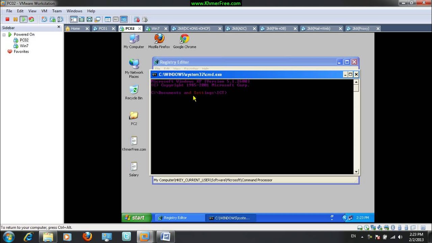Select the PC2 folder on desktop
The width and height of the screenshot is (432, 243).
tap(134, 118)
